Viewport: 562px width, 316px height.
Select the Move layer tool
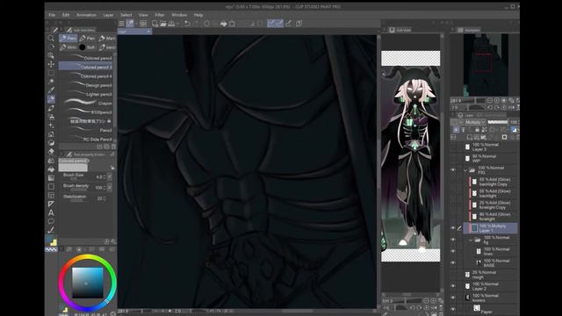(51, 64)
